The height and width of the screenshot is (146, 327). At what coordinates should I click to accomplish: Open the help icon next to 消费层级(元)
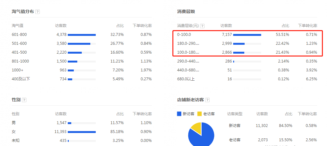(202, 26)
